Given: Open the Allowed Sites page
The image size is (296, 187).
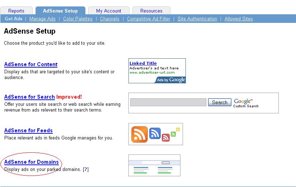Looking at the screenshot, I should click(x=239, y=19).
